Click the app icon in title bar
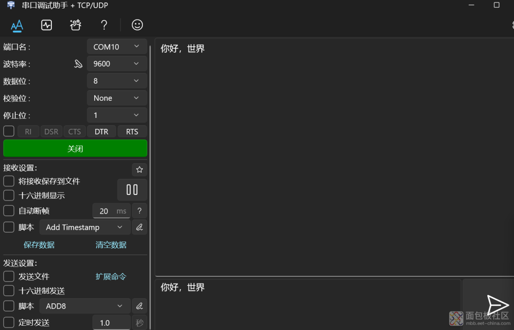 pos(11,5)
